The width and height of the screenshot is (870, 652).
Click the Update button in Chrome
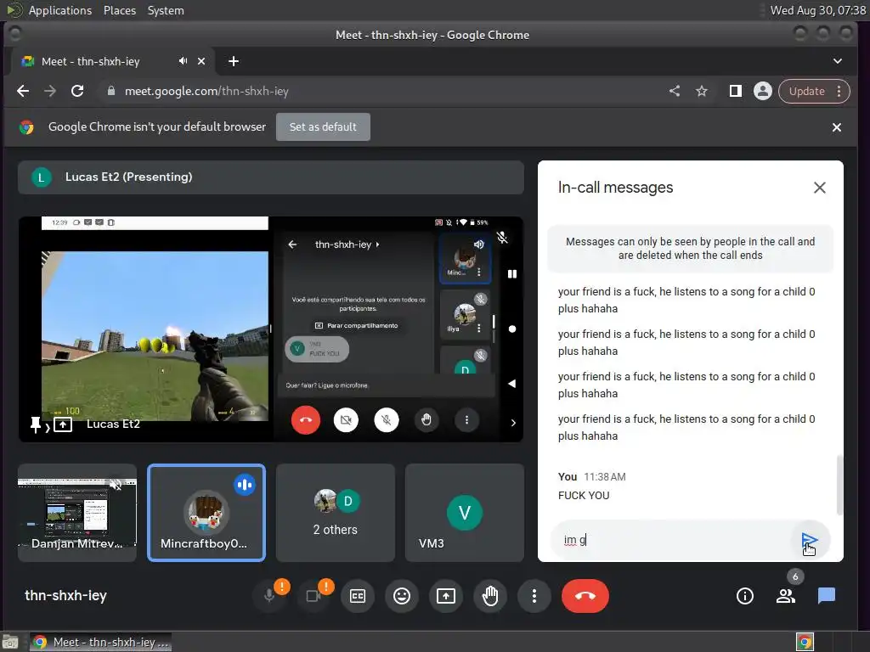807,92
